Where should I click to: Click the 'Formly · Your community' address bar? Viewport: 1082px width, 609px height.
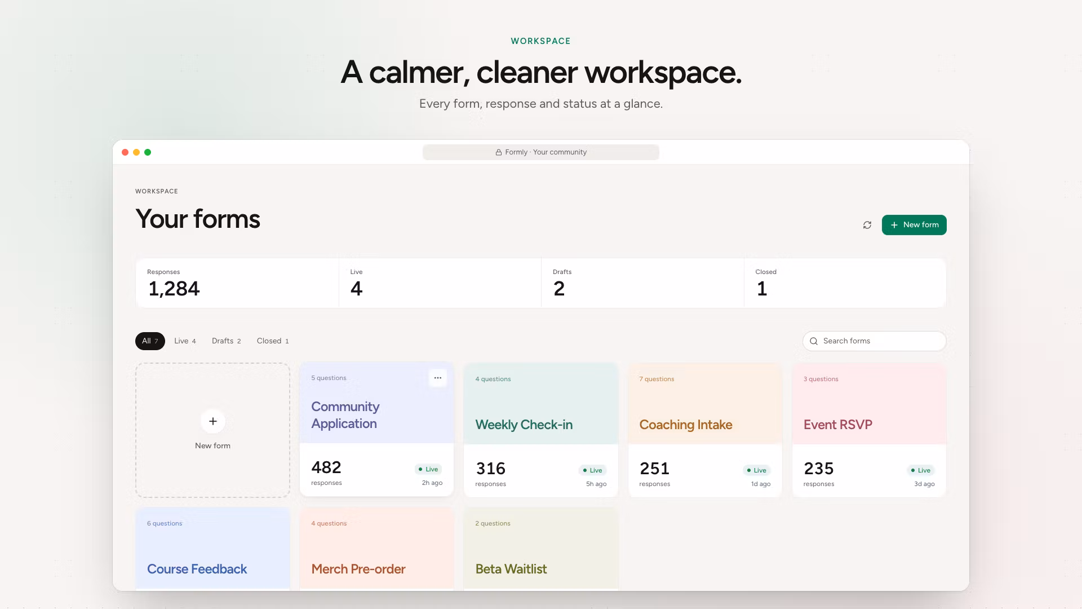point(541,152)
